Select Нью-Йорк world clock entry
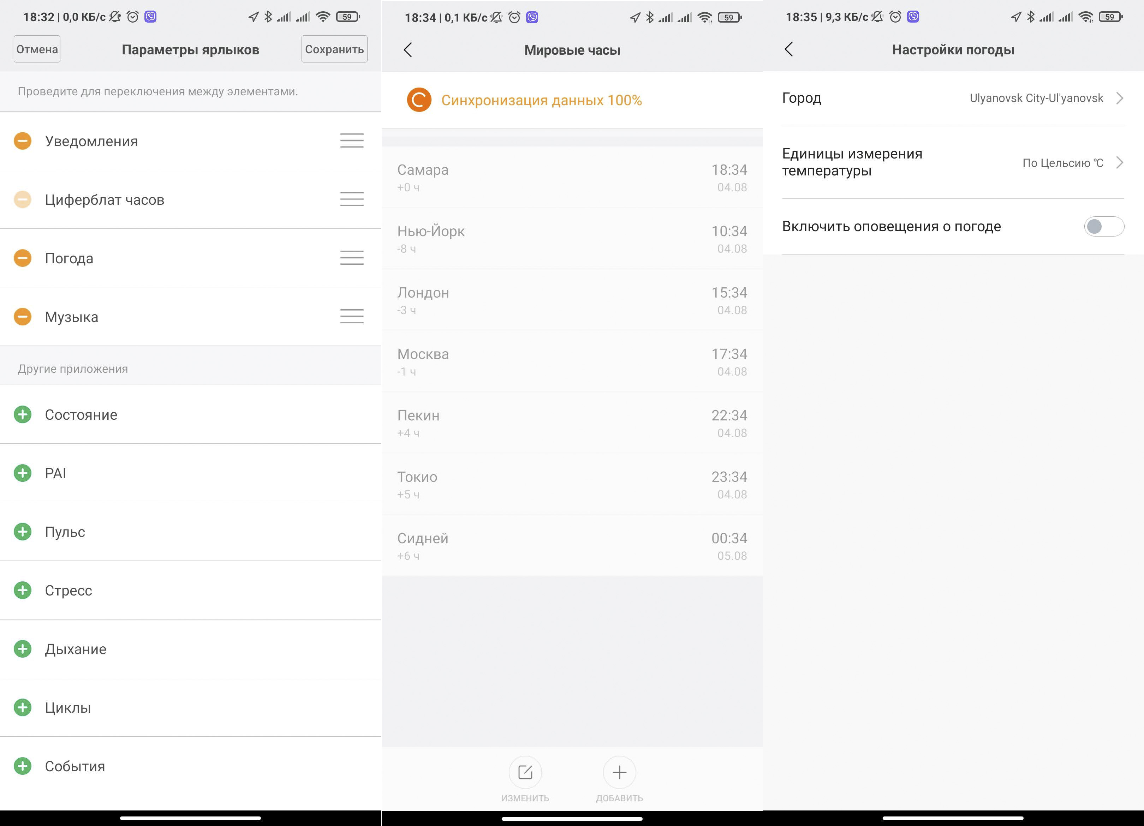The width and height of the screenshot is (1144, 826). point(572,239)
